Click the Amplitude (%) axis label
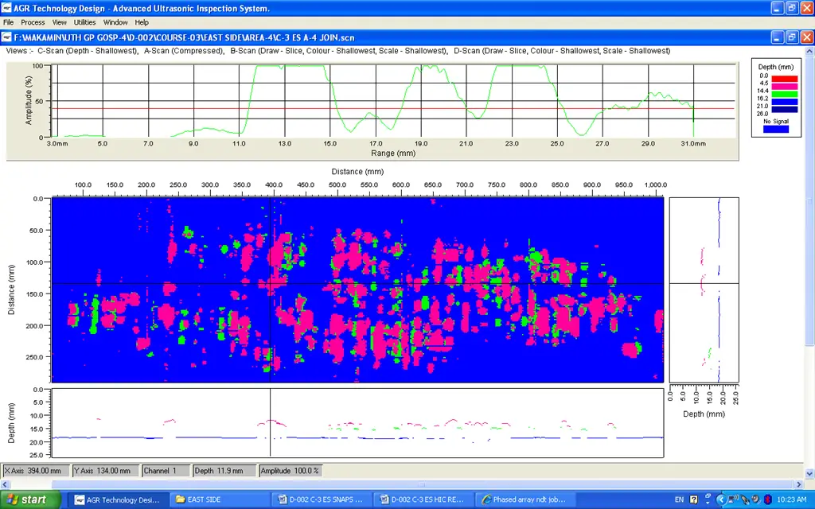Viewport: 815px width, 509px height. coord(29,100)
